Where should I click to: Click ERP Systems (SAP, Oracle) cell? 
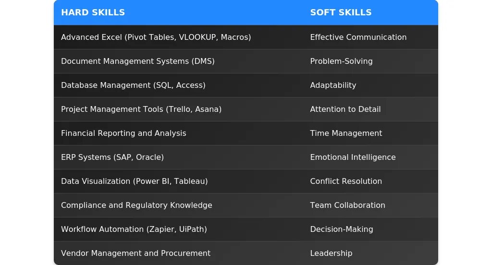pos(112,157)
